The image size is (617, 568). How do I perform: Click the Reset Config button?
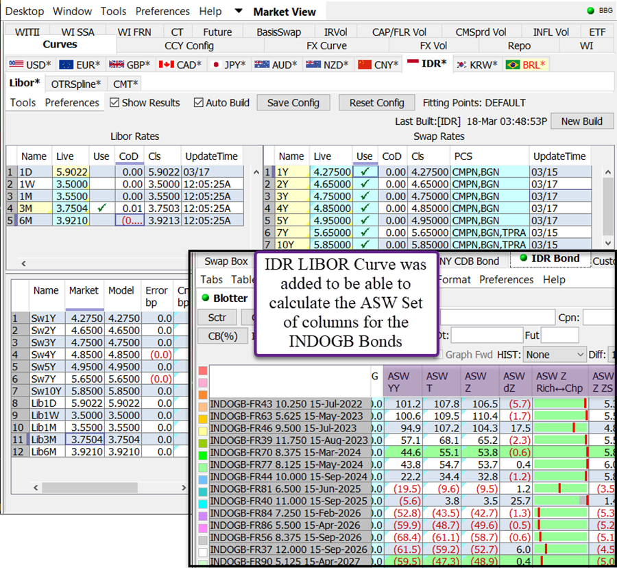click(x=376, y=103)
